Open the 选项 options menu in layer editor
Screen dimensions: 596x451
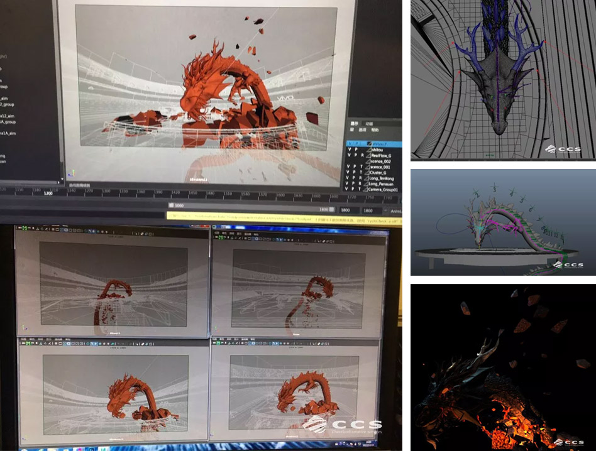pyautogui.click(x=363, y=130)
